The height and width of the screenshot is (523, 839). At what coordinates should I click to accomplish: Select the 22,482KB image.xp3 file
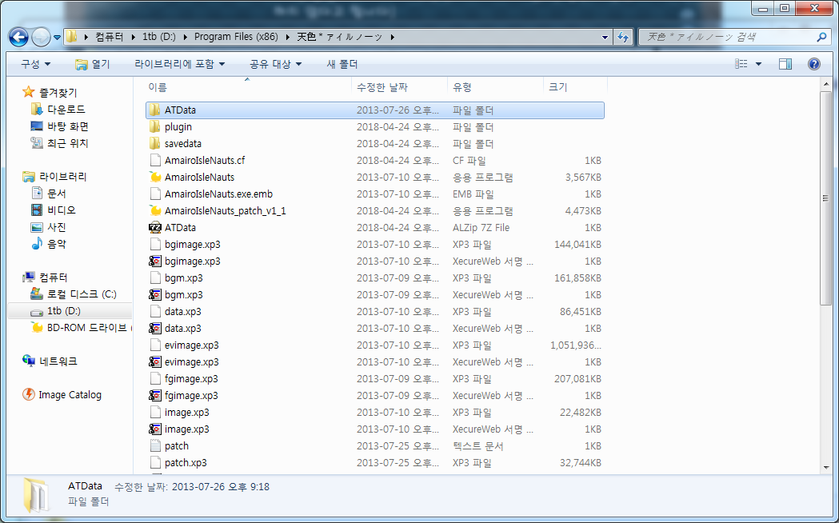pyautogui.click(x=374, y=413)
